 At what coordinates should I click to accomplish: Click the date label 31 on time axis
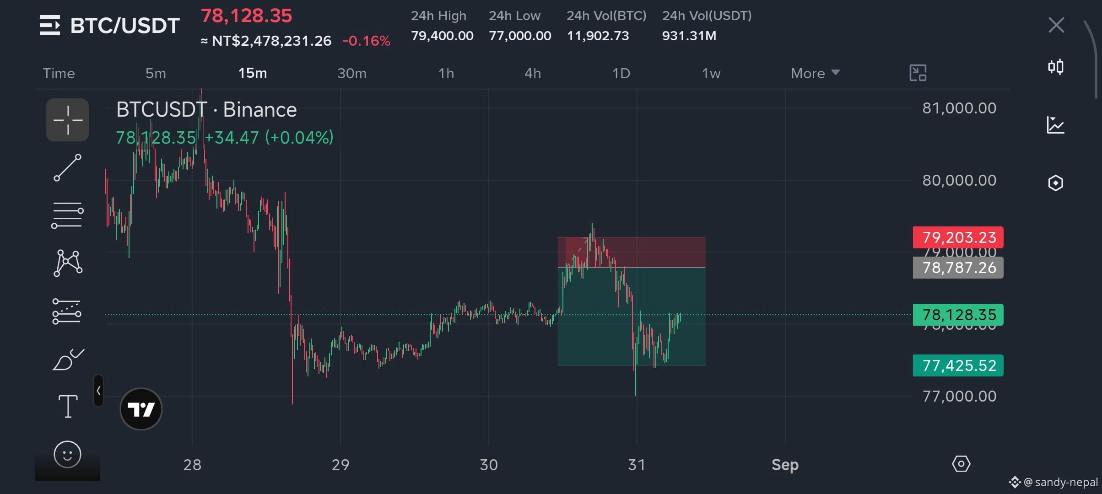pyautogui.click(x=637, y=465)
